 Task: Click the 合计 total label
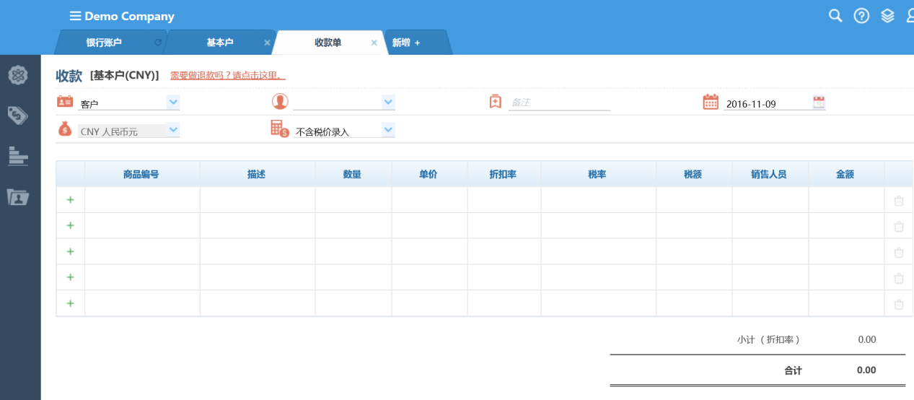point(793,370)
